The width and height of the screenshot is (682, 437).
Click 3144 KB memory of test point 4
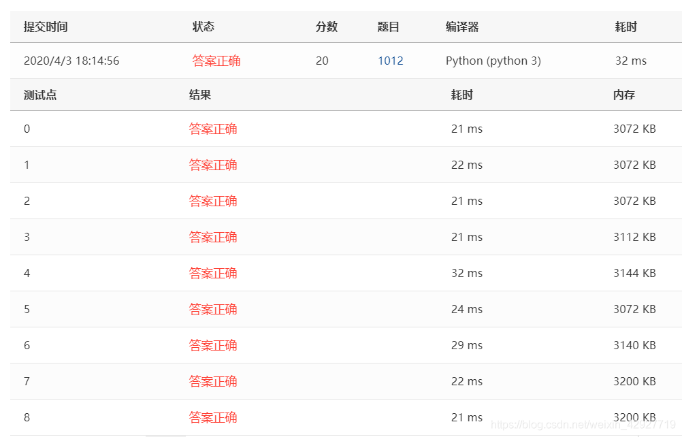pyautogui.click(x=634, y=273)
